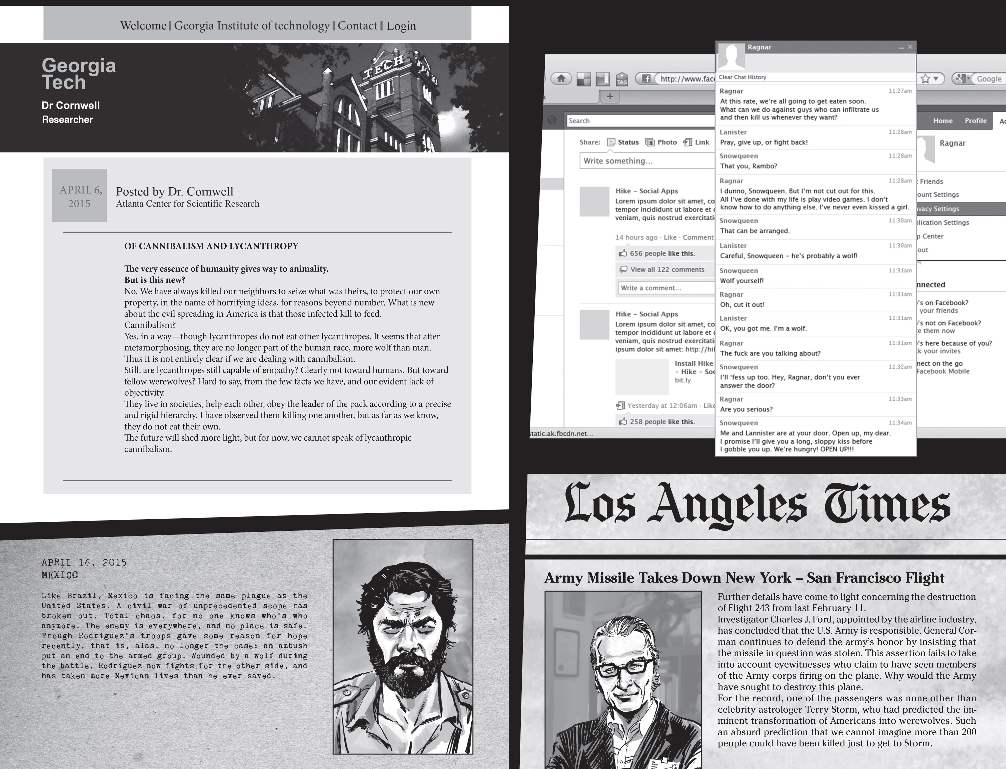Click Ragnar name in Facebook sidebar
Image resolution: width=1006 pixels, height=769 pixels.
click(952, 143)
